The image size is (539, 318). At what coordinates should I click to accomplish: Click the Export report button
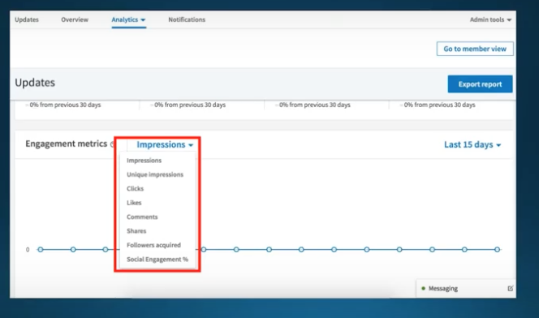[x=480, y=84]
